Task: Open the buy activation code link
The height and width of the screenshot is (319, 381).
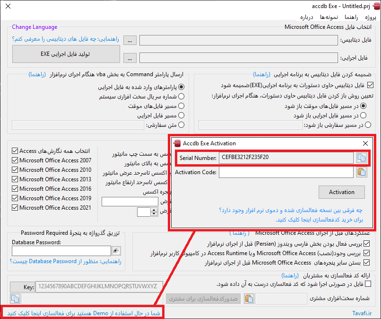Action: (319, 220)
